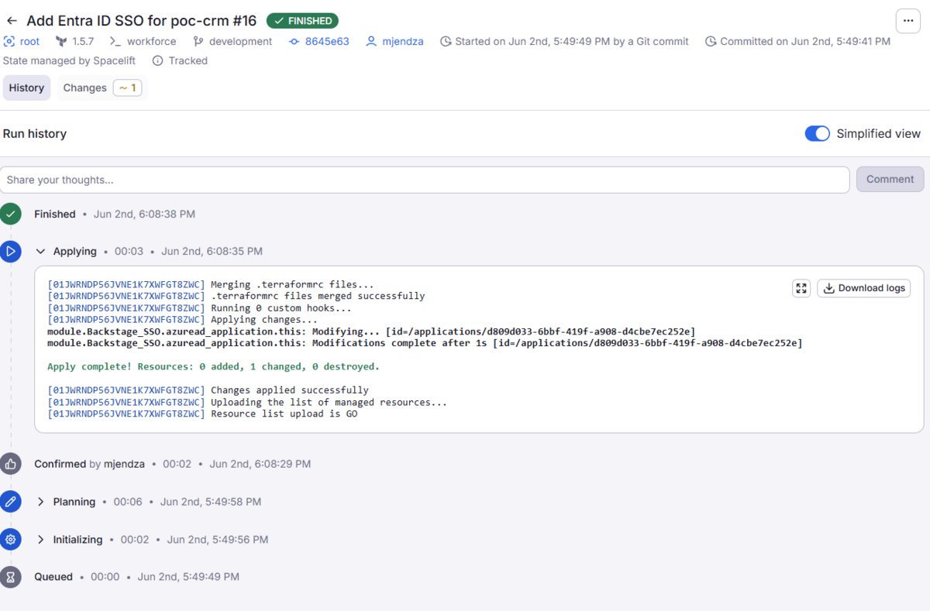Click the Initializing gear timeline icon
The height and width of the screenshot is (611, 930).
[x=11, y=539]
